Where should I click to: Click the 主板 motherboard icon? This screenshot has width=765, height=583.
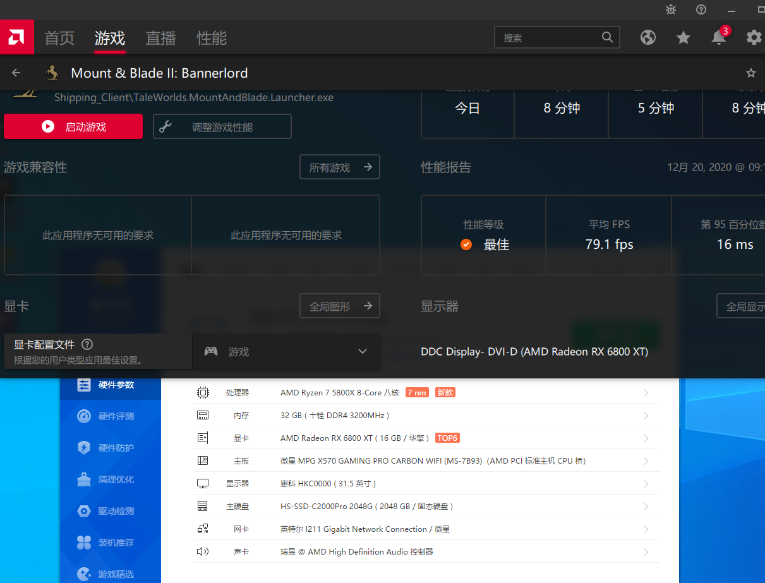[203, 460]
